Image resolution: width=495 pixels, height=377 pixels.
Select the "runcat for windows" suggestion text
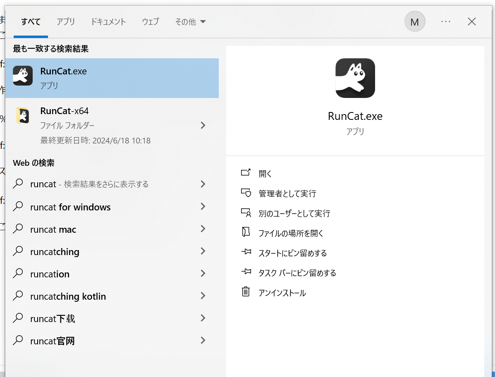(x=70, y=207)
